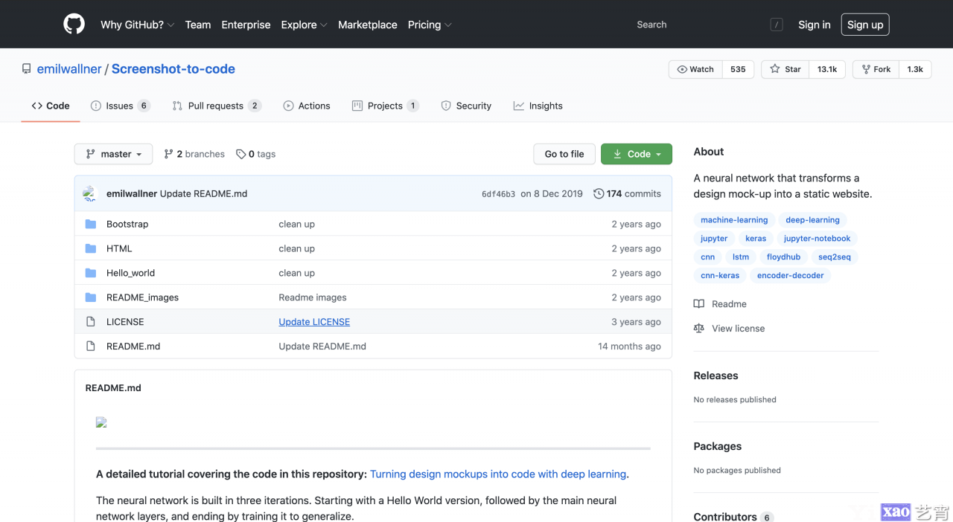
Task: Focus the Search input field
Action: 707,25
